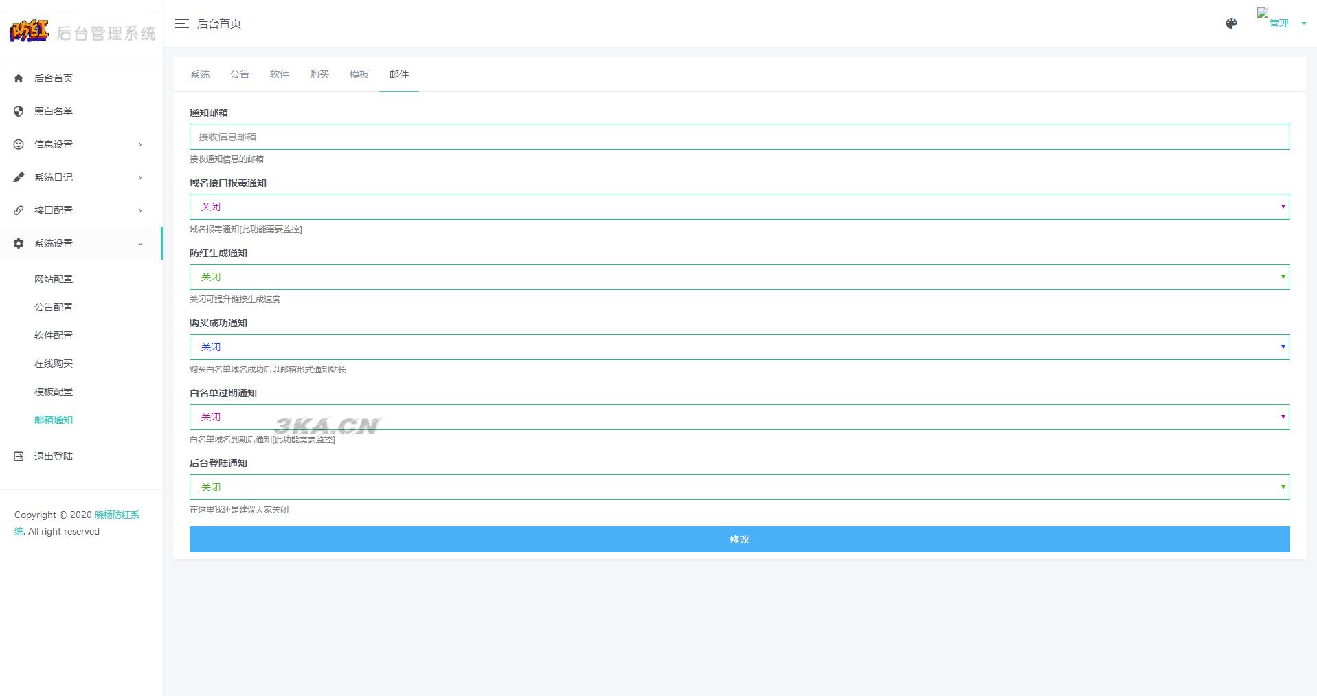Screen dimensions: 1317x696
Task: Switch to the 系统 tab
Action: coord(200,74)
